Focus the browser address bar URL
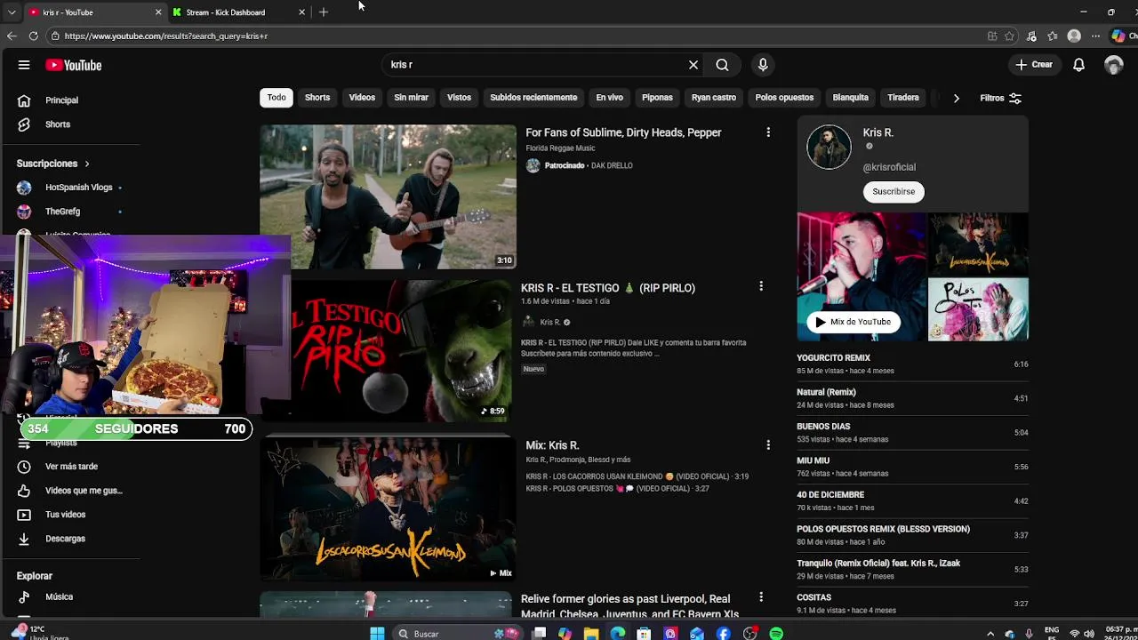 [516, 36]
